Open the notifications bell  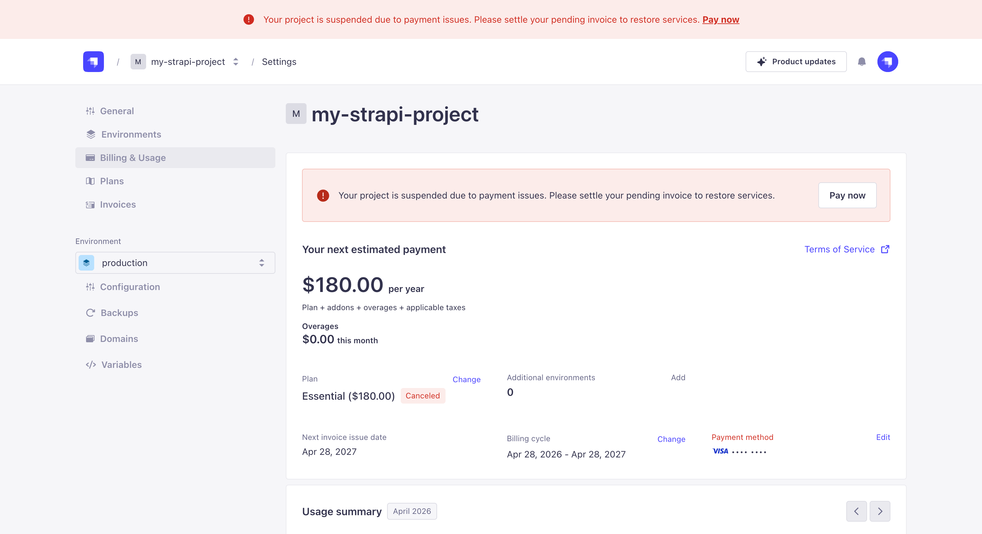click(862, 62)
